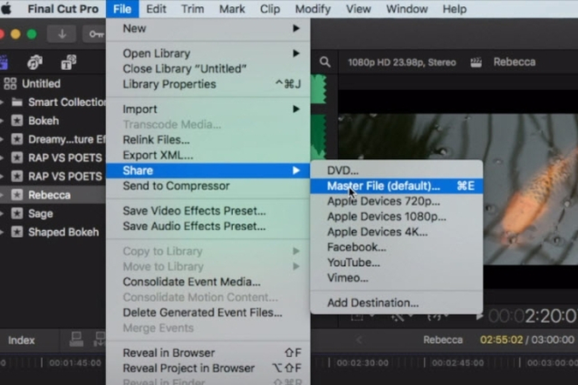Click the viewer timecode display
This screenshot has height=385, width=578.
click(533, 316)
